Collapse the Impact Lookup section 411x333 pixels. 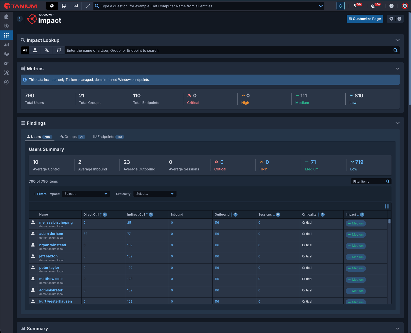pos(397,40)
